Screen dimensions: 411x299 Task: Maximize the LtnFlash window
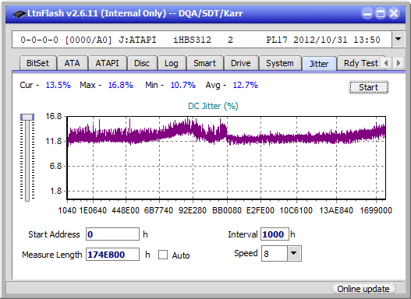point(381,13)
